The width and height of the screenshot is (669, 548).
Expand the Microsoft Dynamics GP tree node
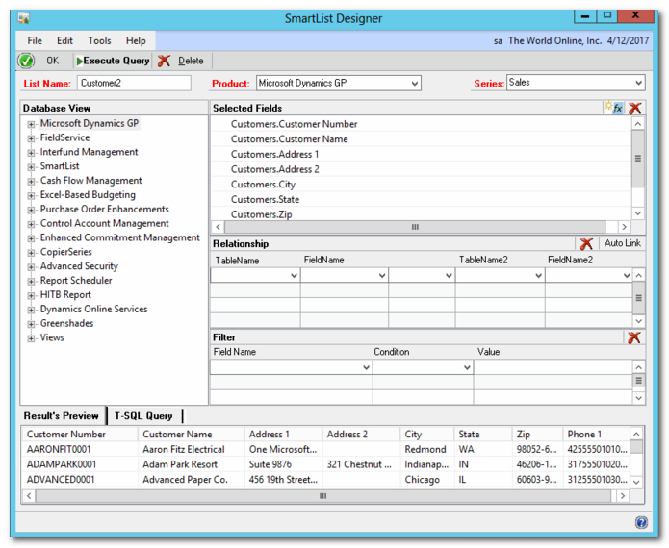(31, 124)
